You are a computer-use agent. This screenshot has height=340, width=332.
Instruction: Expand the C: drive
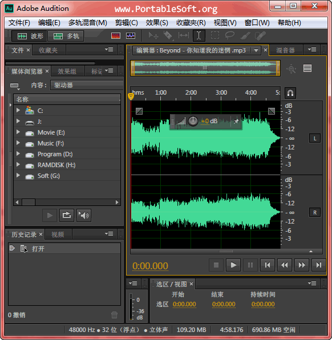18,110
